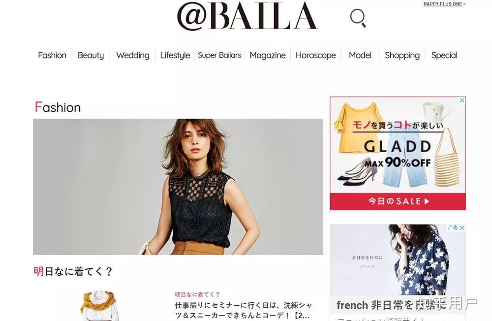The image size is (492, 321).
Task: Close the GLADD sale advertisement
Action: pos(462,100)
